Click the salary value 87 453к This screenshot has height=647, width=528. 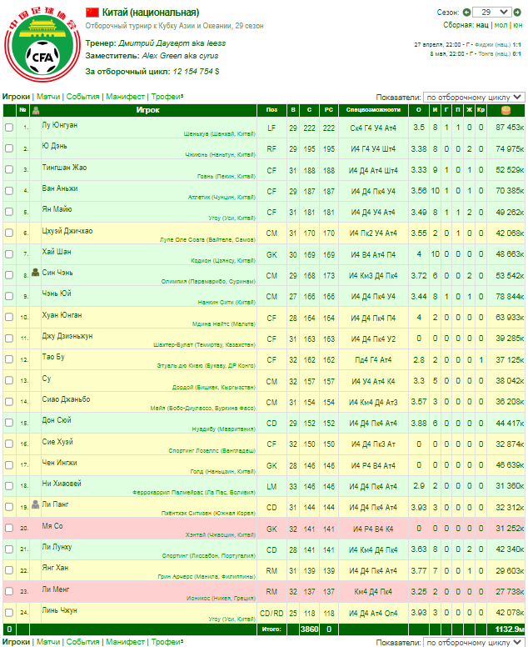click(510, 128)
